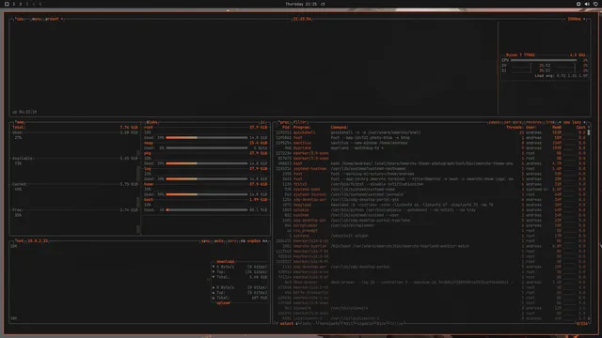The image size is (602, 338).
Task: Click the download stats label
Action: [226, 261]
